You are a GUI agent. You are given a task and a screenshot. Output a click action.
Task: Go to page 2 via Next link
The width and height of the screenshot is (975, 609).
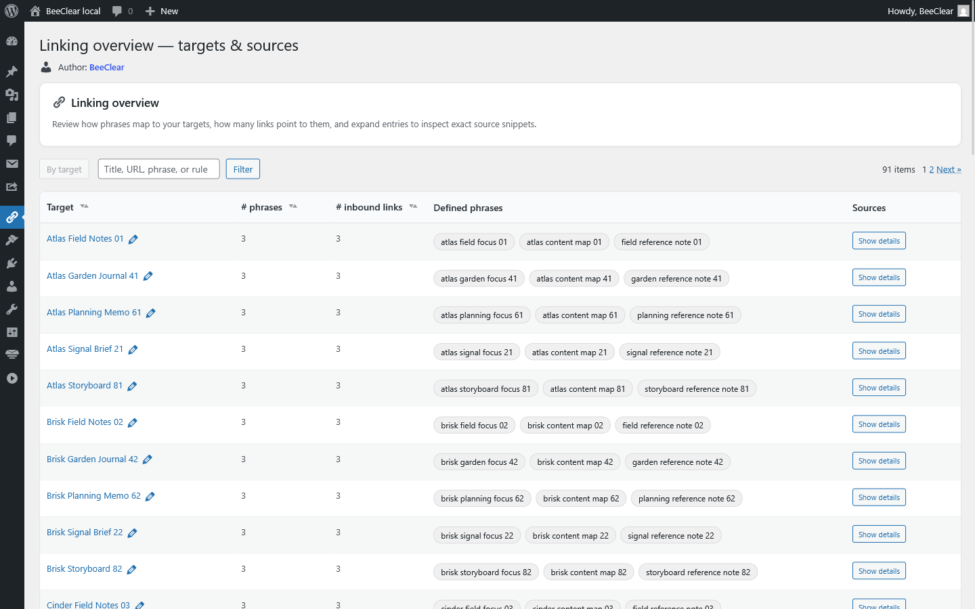[x=947, y=169]
